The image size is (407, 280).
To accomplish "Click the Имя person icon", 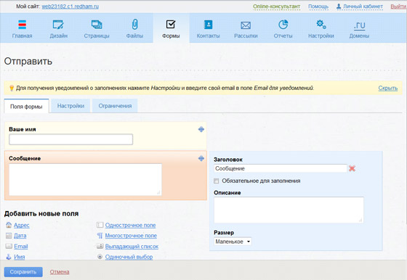I will click(x=9, y=257).
